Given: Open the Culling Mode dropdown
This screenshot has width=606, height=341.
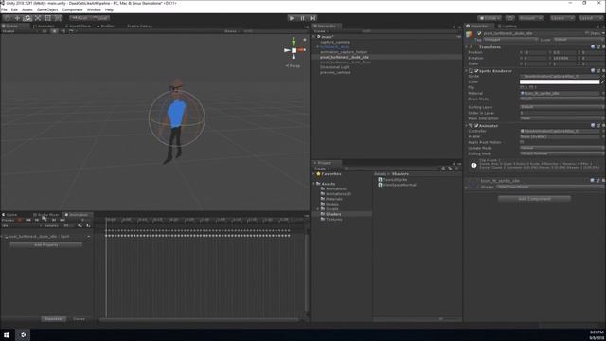Looking at the screenshot, I should [x=562, y=153].
